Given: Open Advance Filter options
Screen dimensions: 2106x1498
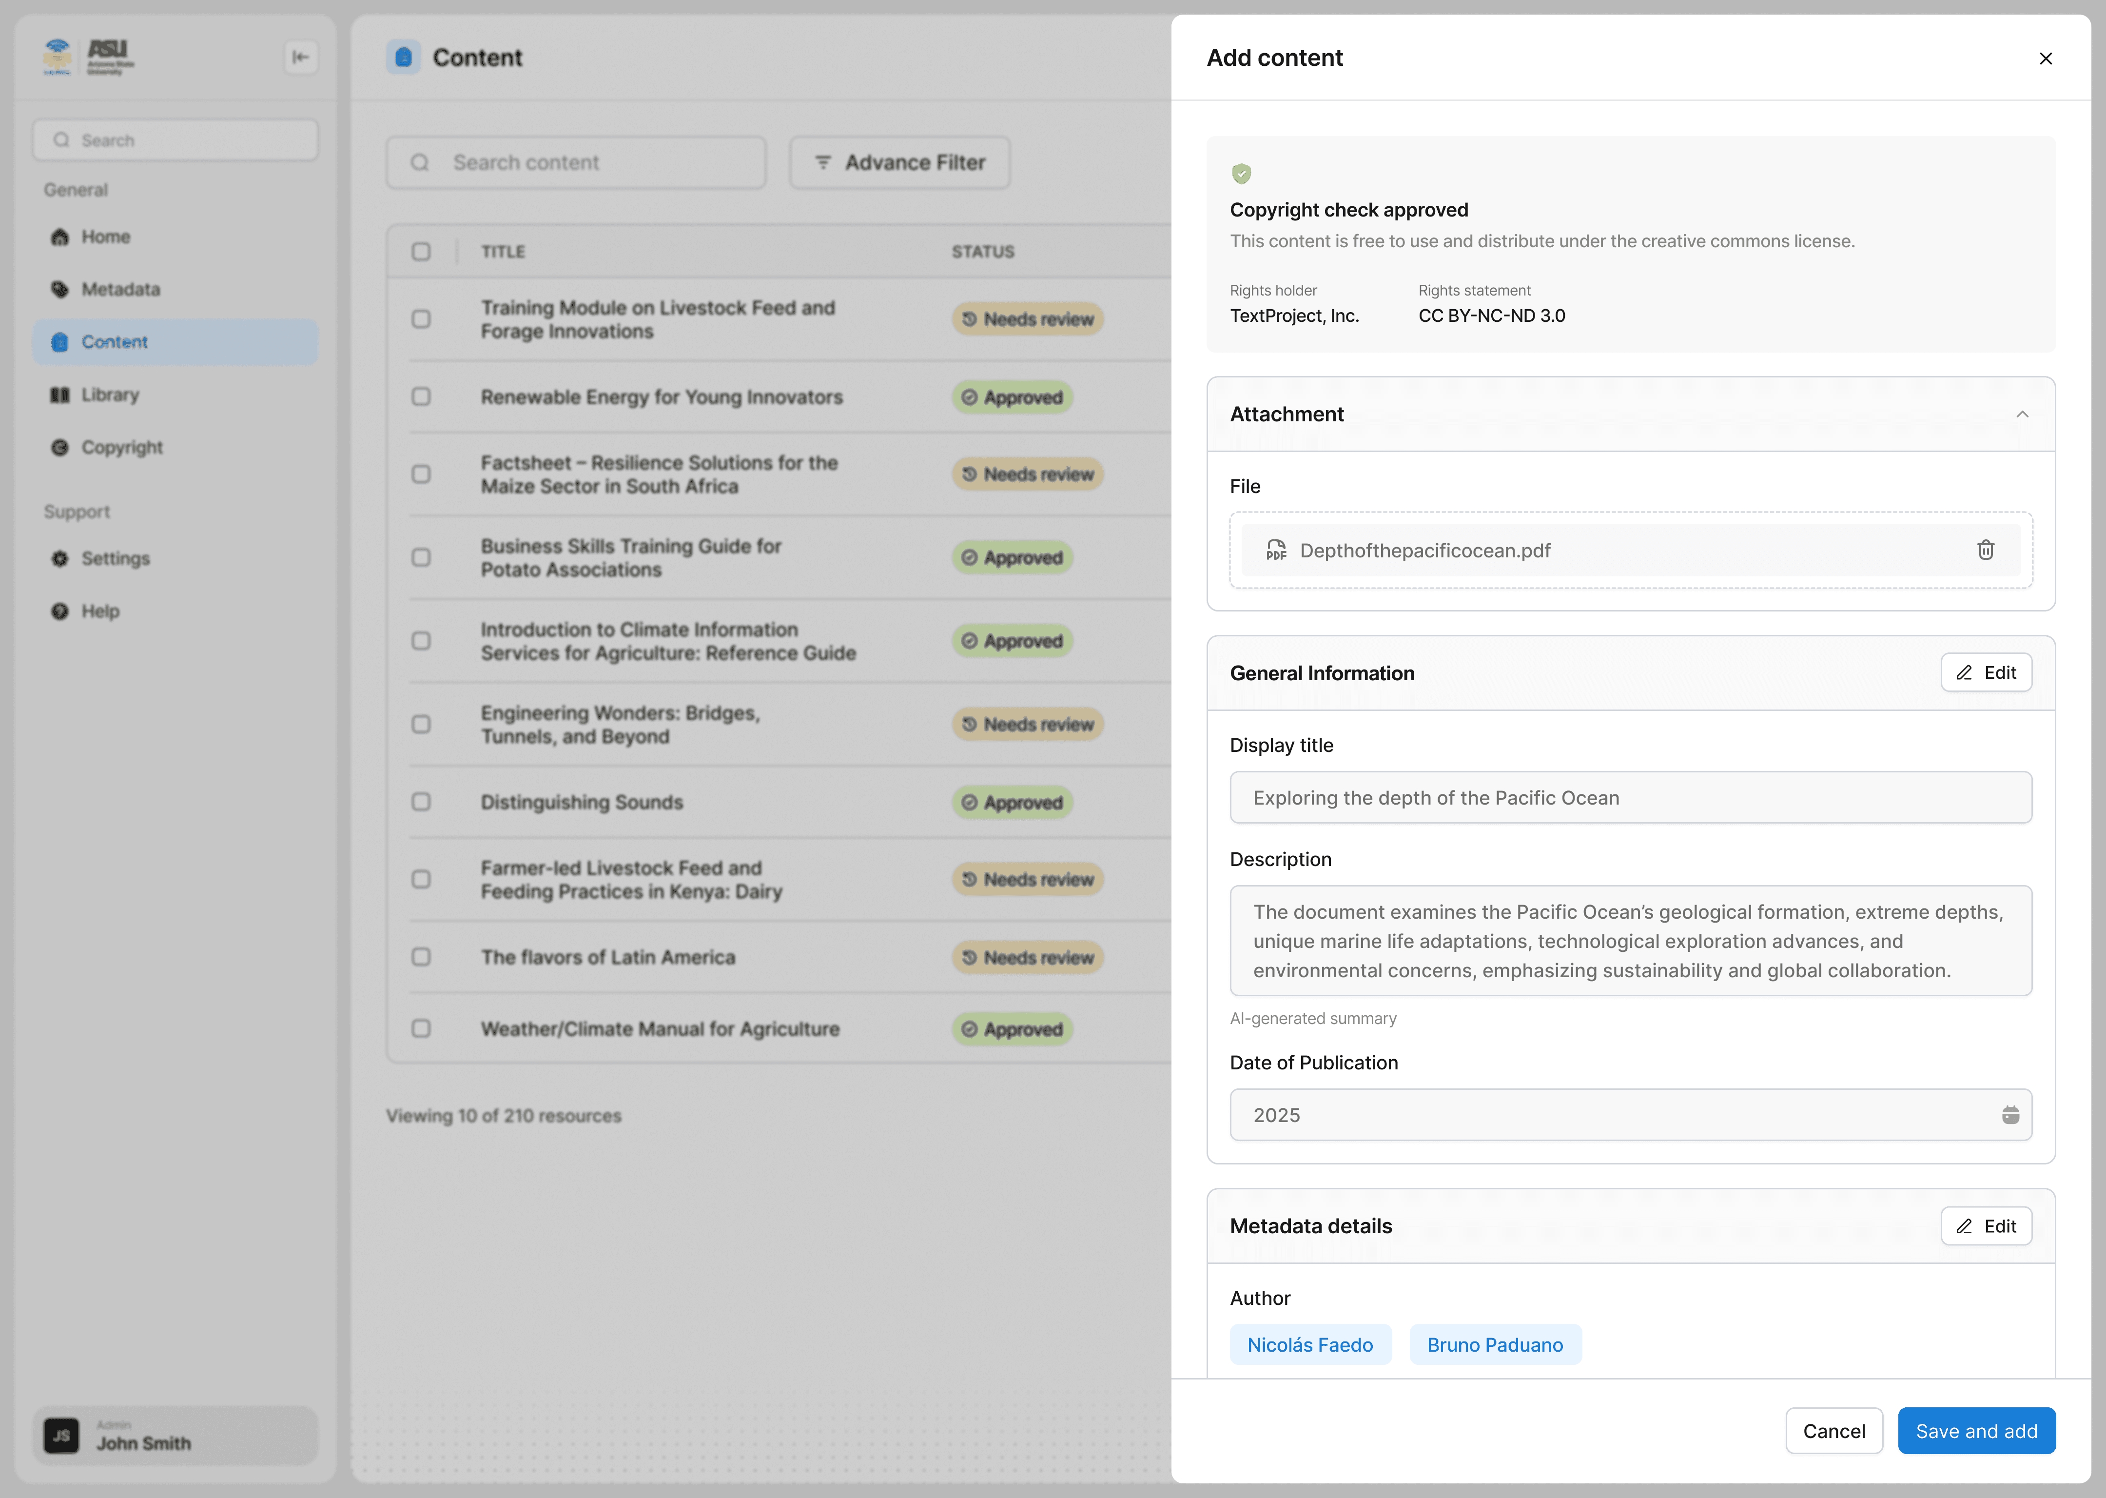Looking at the screenshot, I should coord(900,162).
